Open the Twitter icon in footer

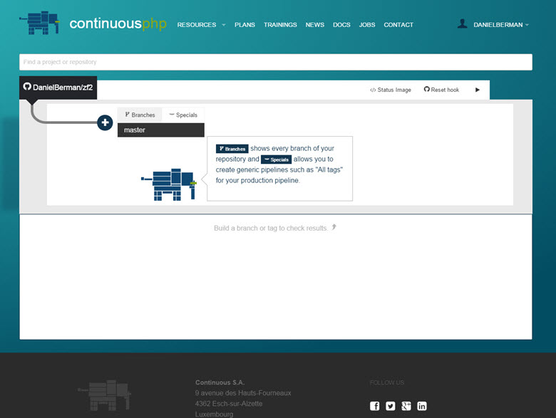coord(391,406)
